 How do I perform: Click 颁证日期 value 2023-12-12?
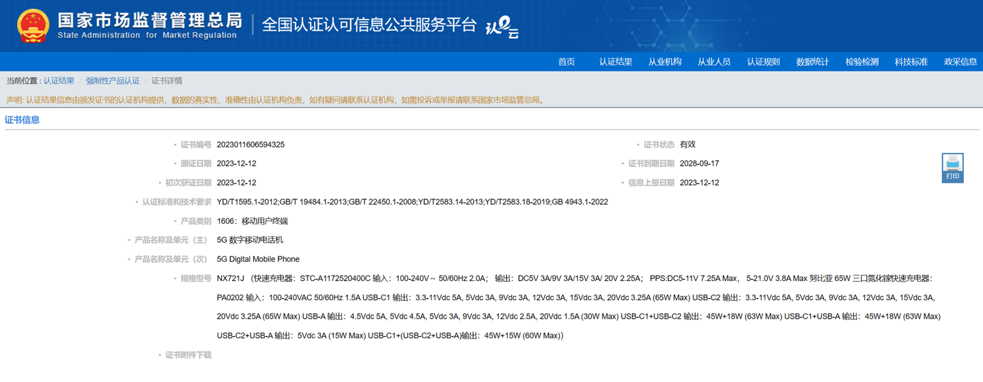click(x=236, y=164)
